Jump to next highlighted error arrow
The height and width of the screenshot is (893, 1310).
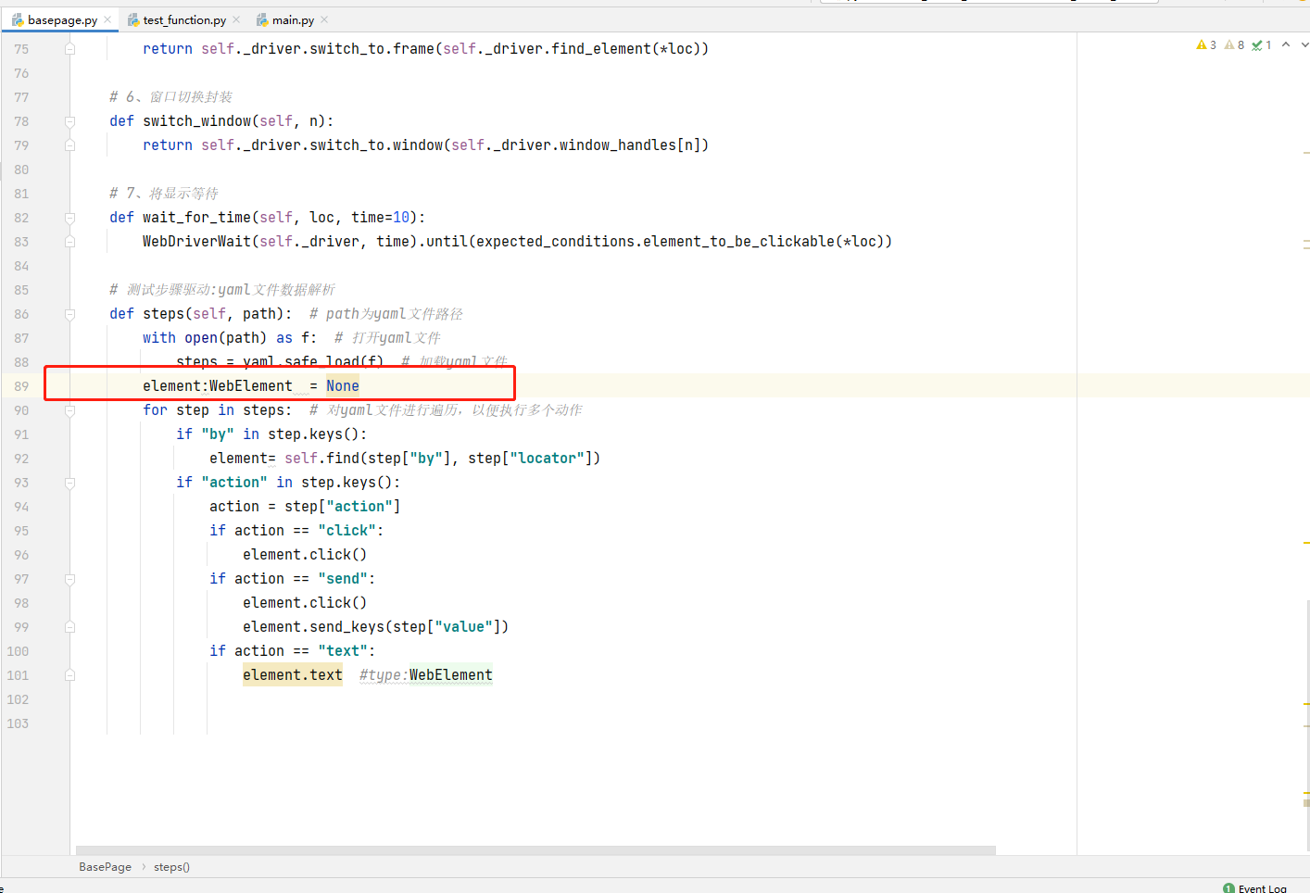[x=1304, y=44]
